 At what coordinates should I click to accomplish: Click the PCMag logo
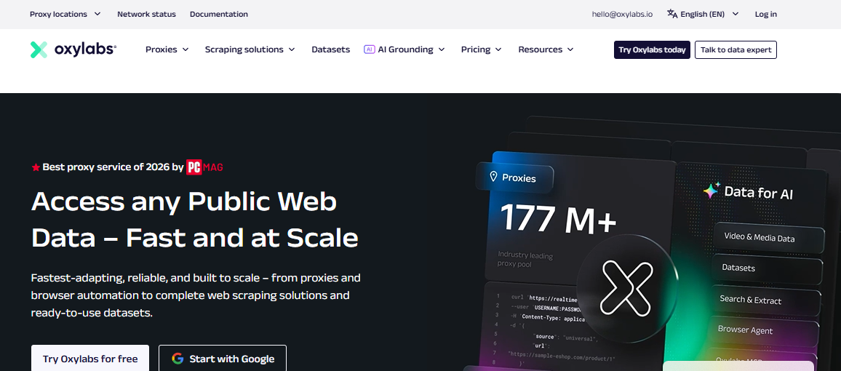(204, 167)
